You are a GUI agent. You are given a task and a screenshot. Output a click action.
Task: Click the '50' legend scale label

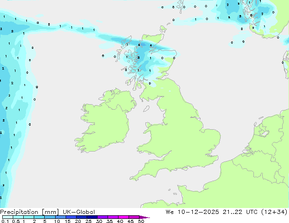point(141,221)
